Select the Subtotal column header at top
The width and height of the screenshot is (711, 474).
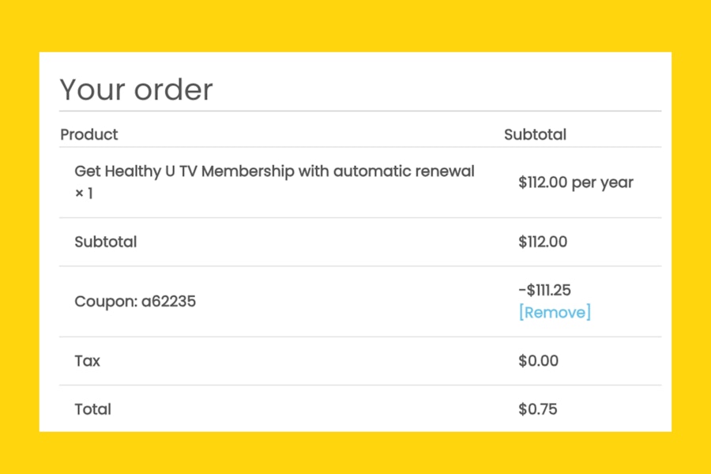535,134
